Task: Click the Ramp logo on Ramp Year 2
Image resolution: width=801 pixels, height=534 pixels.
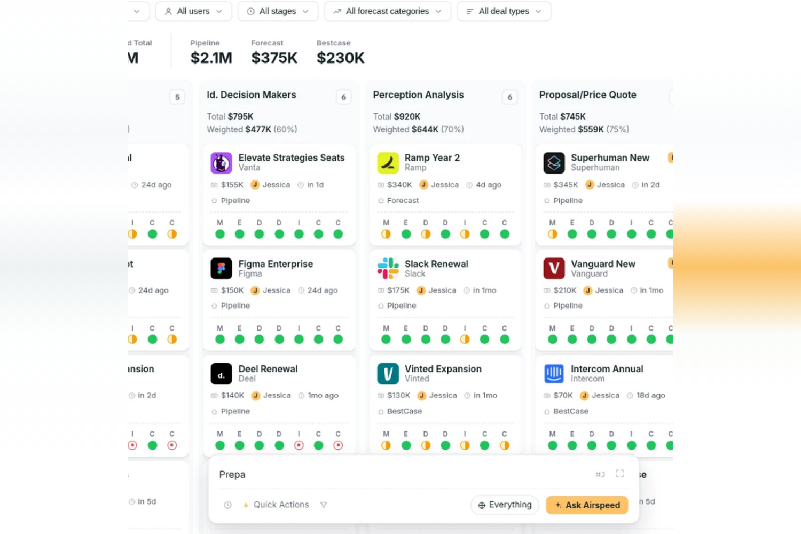Action: [x=388, y=163]
